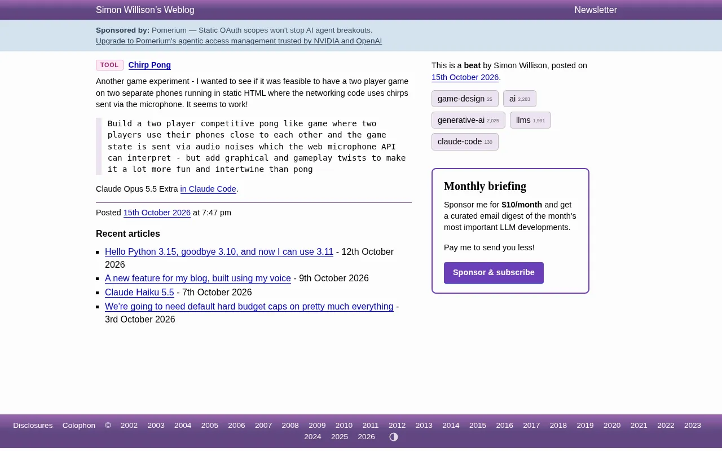Open the default hard budget caps article
722x451 pixels.
[249, 307]
